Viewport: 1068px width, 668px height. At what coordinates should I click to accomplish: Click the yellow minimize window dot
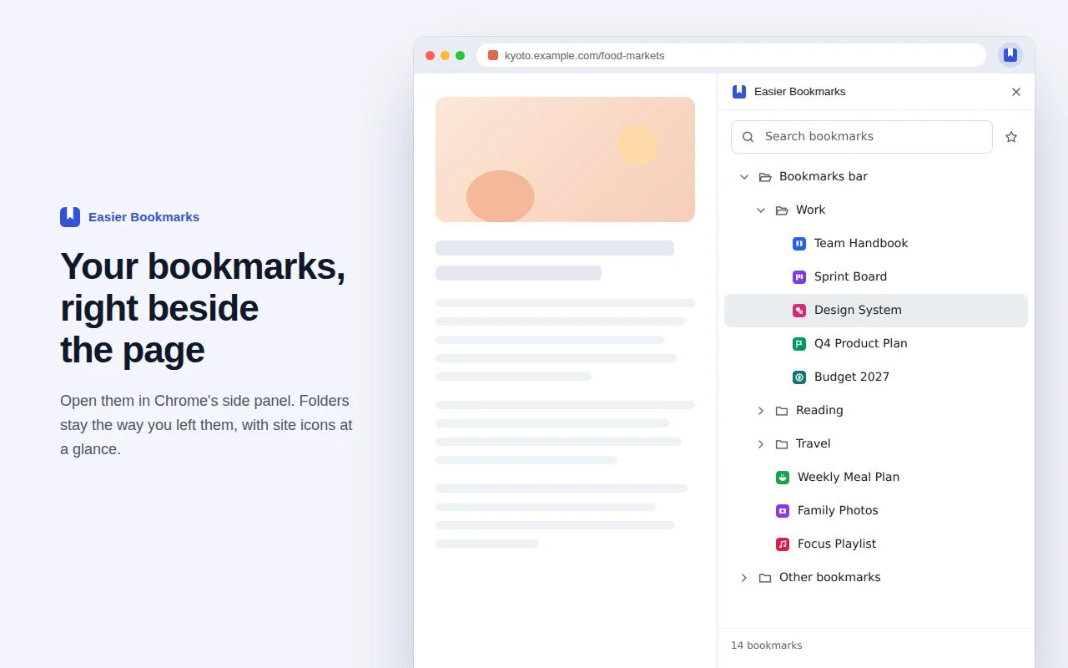click(445, 56)
